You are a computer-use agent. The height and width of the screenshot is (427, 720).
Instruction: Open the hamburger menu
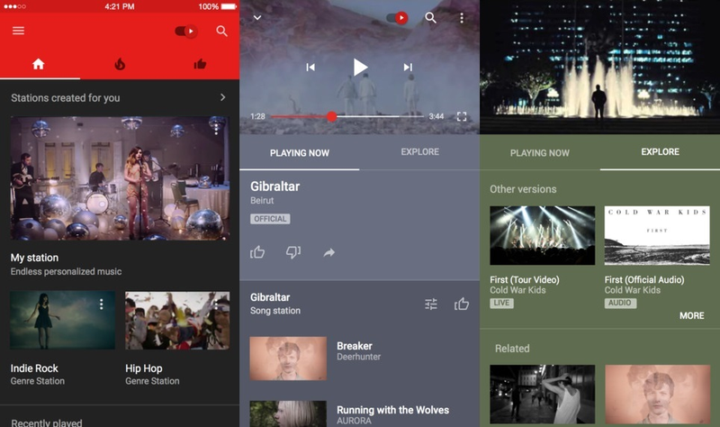tap(18, 31)
